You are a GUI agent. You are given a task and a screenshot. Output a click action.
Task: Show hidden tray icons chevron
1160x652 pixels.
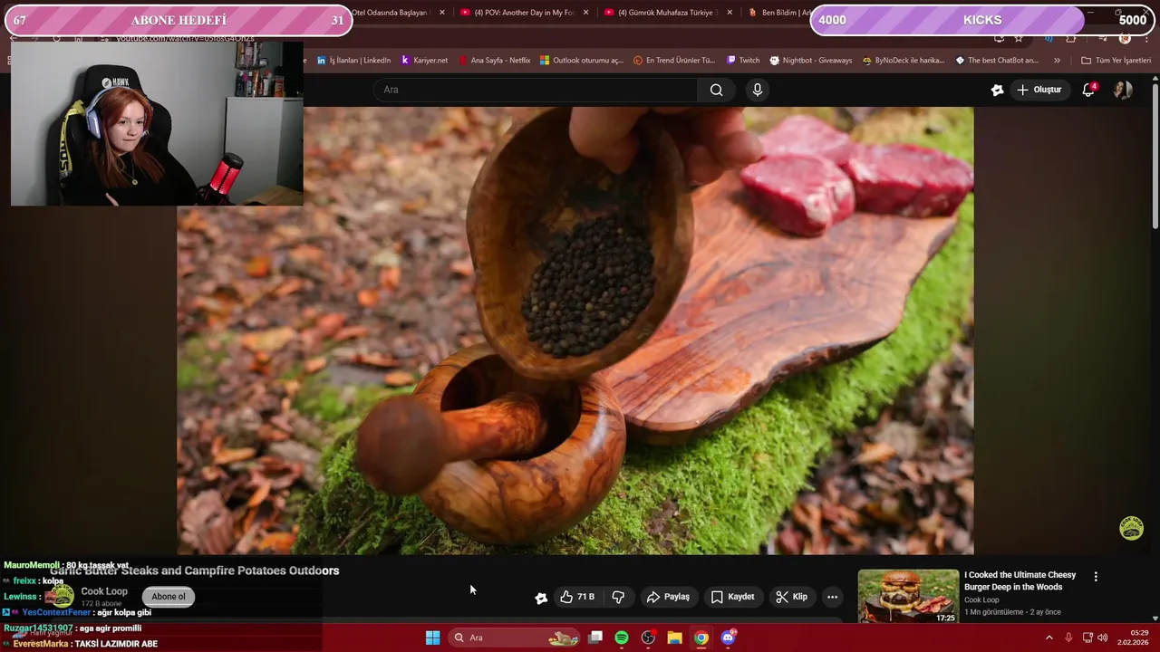[1049, 638]
